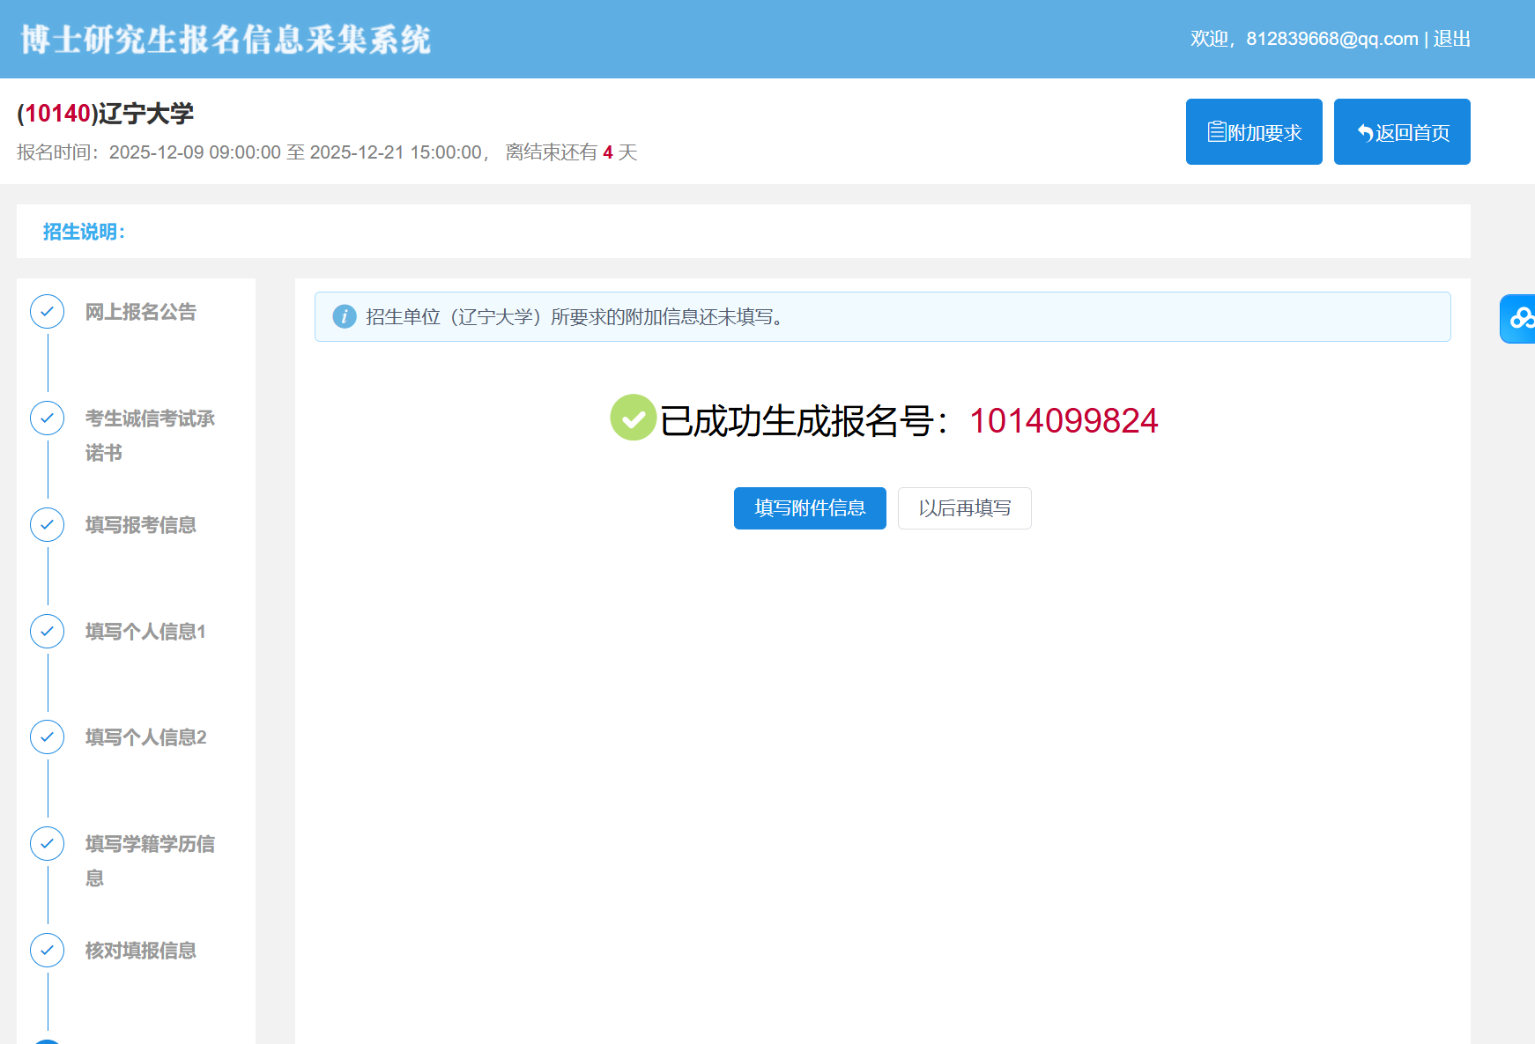
Task: Click registration number 1014099824
Action: pyautogui.click(x=1064, y=421)
